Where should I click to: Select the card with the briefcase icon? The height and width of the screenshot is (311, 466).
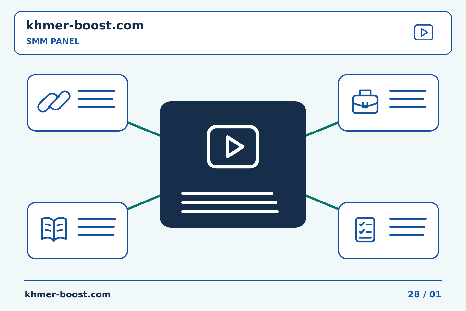389,103
